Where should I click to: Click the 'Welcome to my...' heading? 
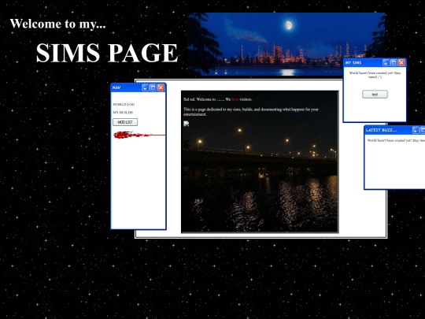click(57, 24)
